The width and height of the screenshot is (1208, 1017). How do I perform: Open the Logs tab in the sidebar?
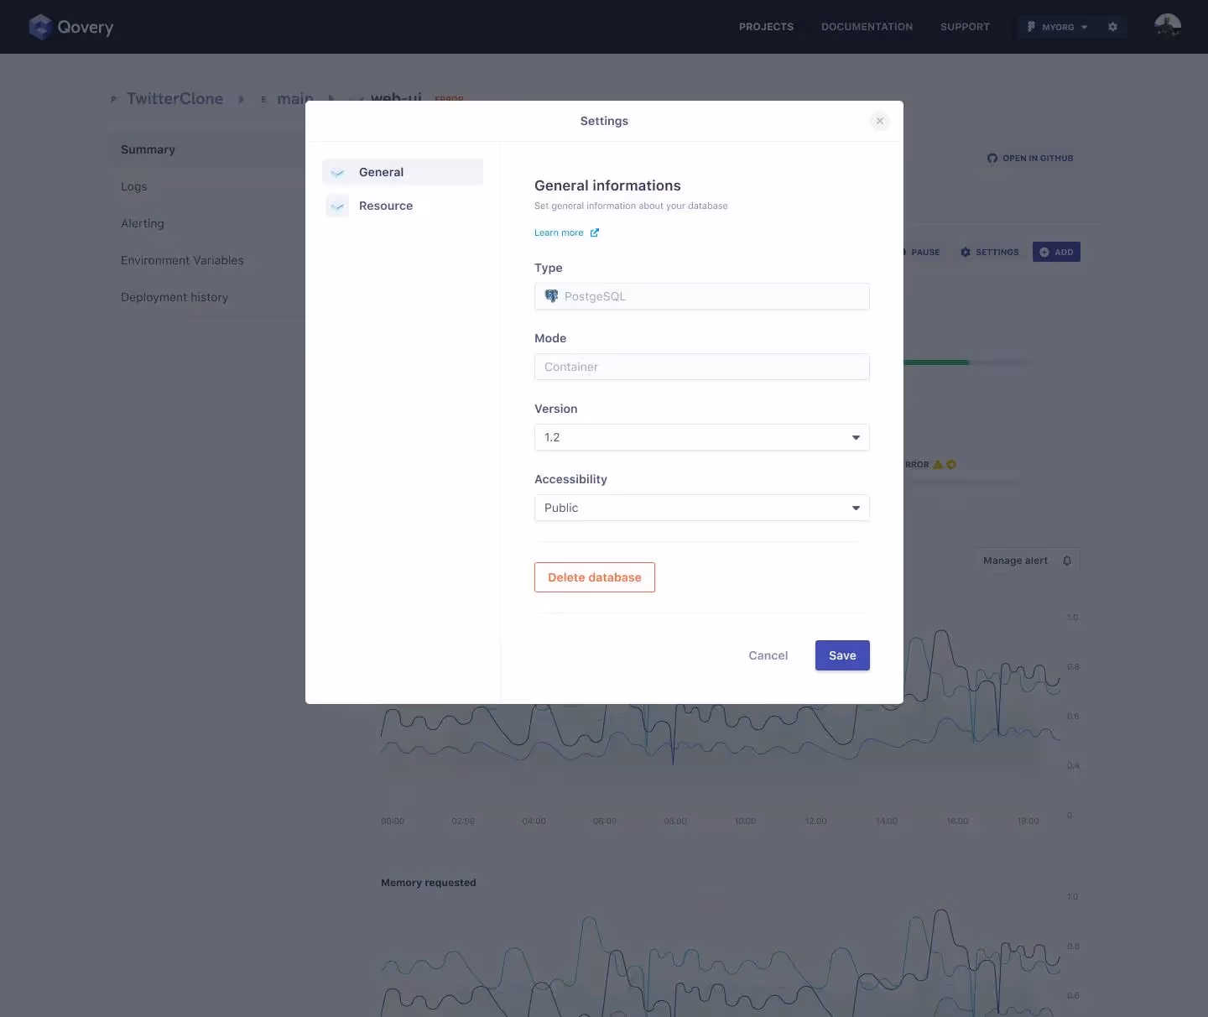click(x=134, y=186)
